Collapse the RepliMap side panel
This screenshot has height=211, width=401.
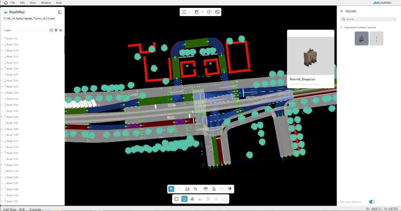(x=60, y=12)
